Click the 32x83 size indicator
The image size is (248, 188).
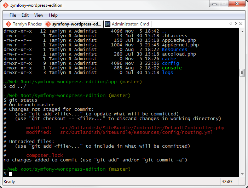tap(227, 182)
